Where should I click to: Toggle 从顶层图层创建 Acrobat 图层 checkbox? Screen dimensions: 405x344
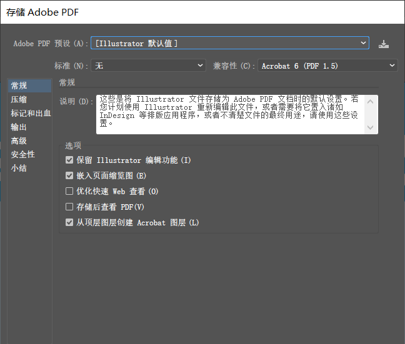(x=69, y=222)
